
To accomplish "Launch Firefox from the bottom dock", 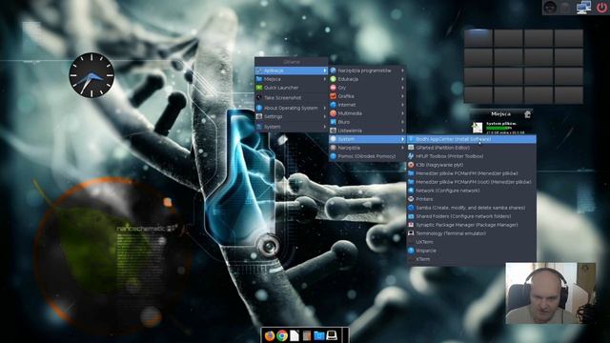I will [x=270, y=335].
